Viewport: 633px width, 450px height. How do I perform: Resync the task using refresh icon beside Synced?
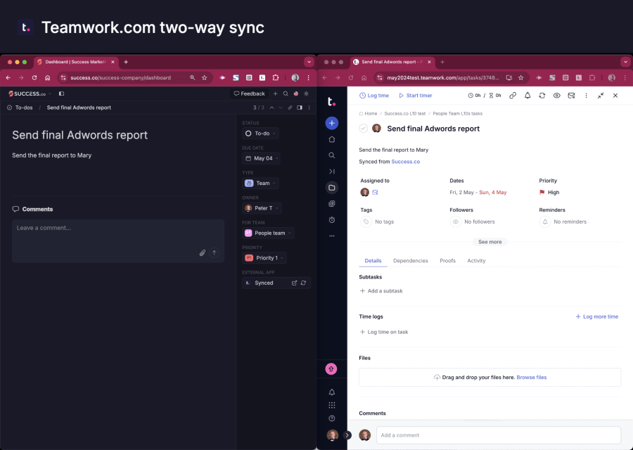(303, 283)
